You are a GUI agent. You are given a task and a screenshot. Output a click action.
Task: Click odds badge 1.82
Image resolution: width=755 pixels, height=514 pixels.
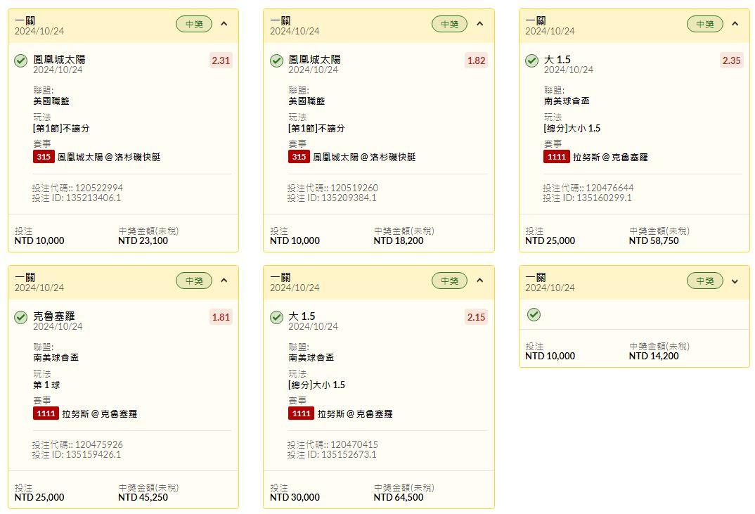click(476, 60)
